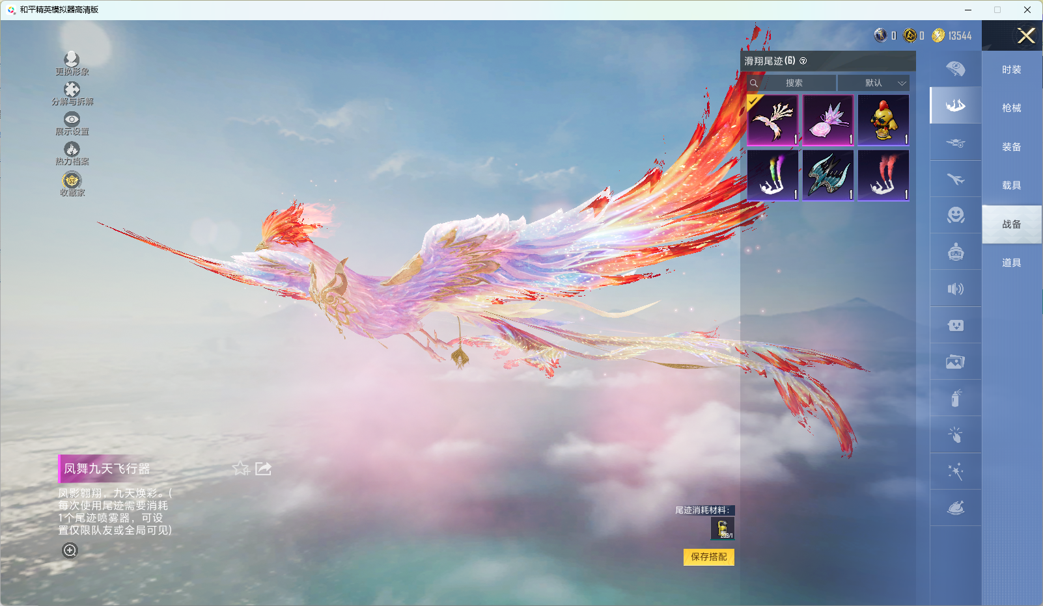Screen dimensions: 1043x606
Task: Open the chat bubble face category
Action: pos(955,325)
